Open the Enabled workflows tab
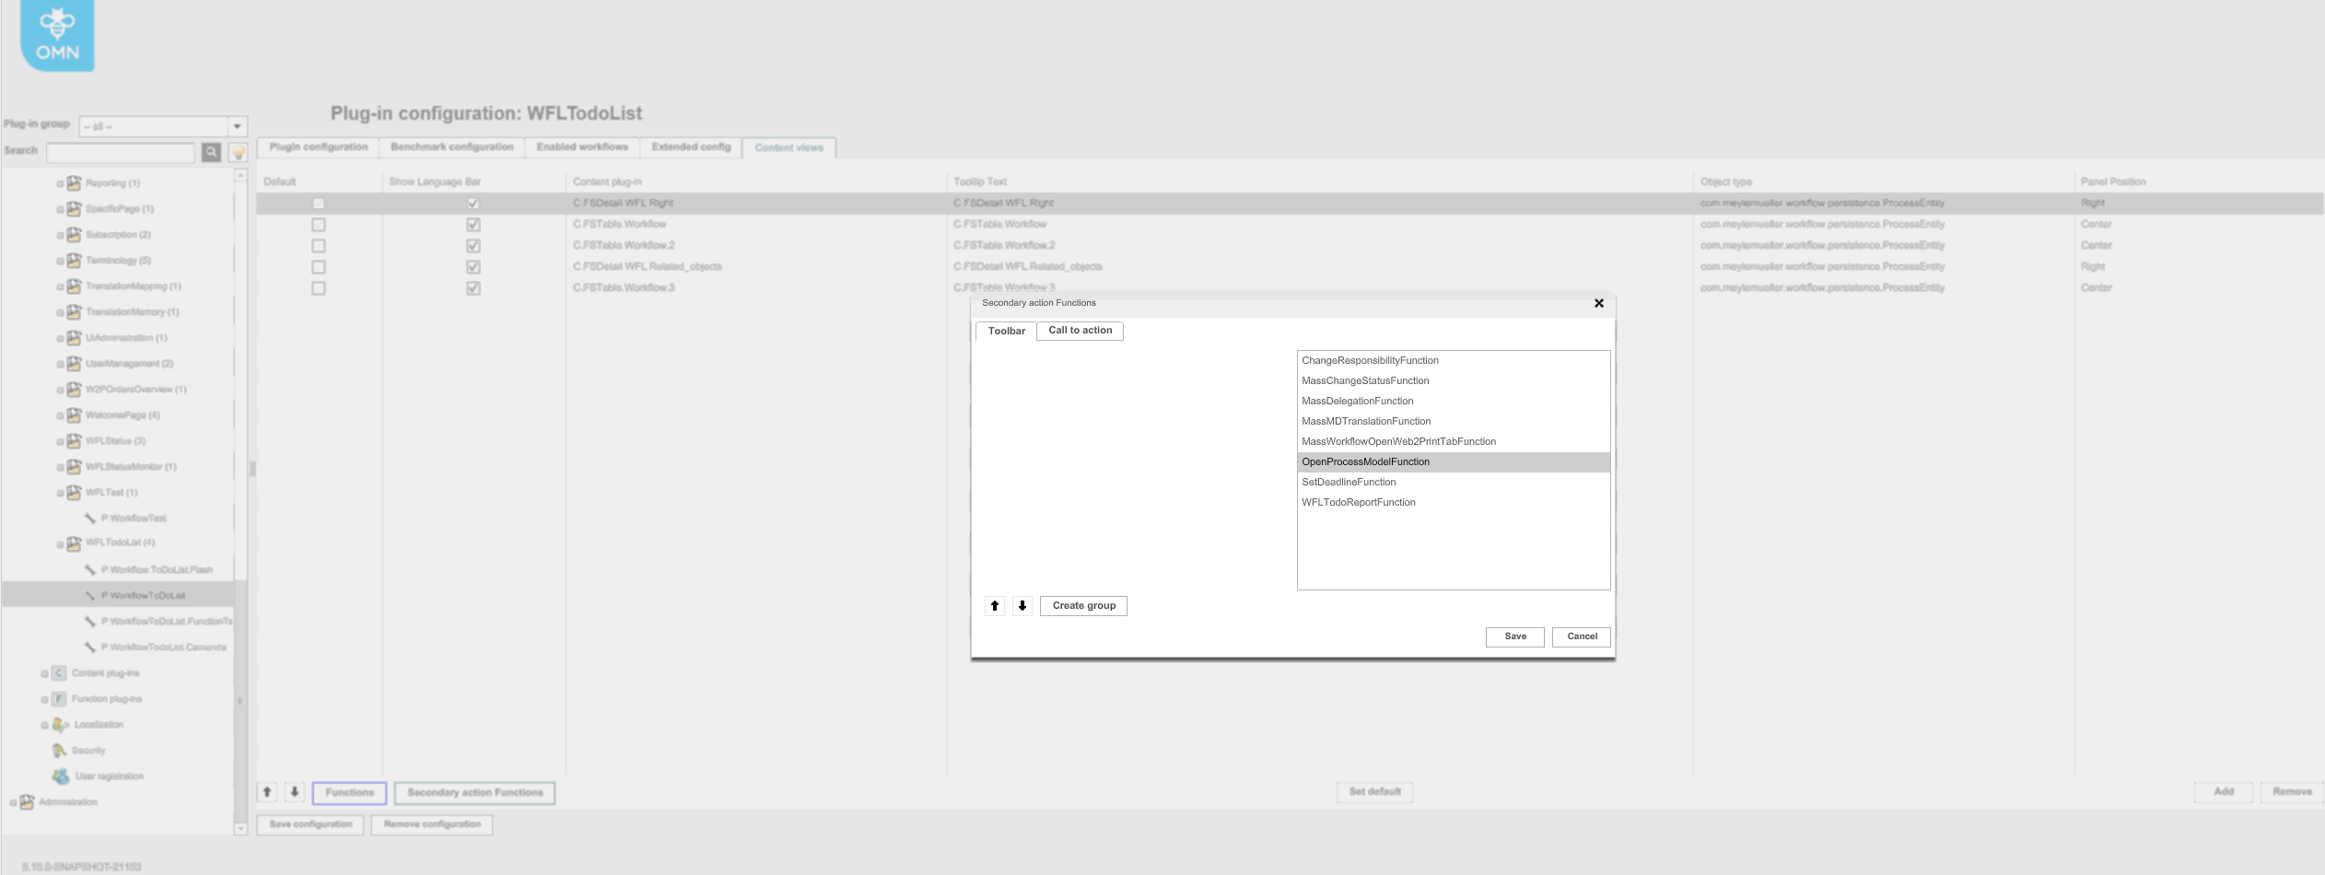Viewport: 2325px width, 875px height. (x=582, y=147)
